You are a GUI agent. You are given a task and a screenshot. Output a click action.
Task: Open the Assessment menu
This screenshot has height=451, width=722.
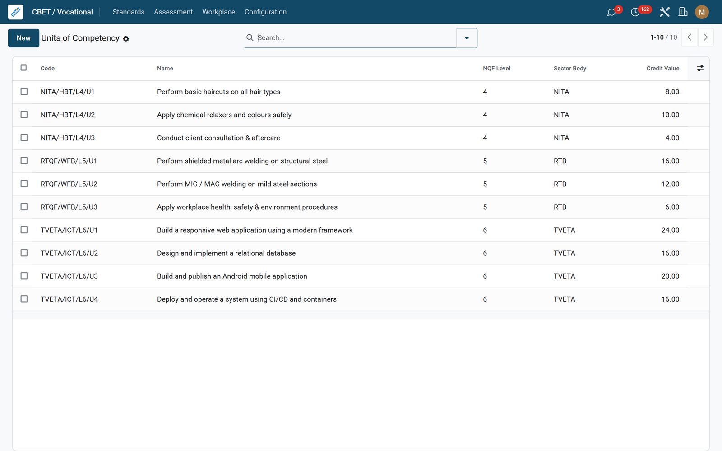coord(173,12)
